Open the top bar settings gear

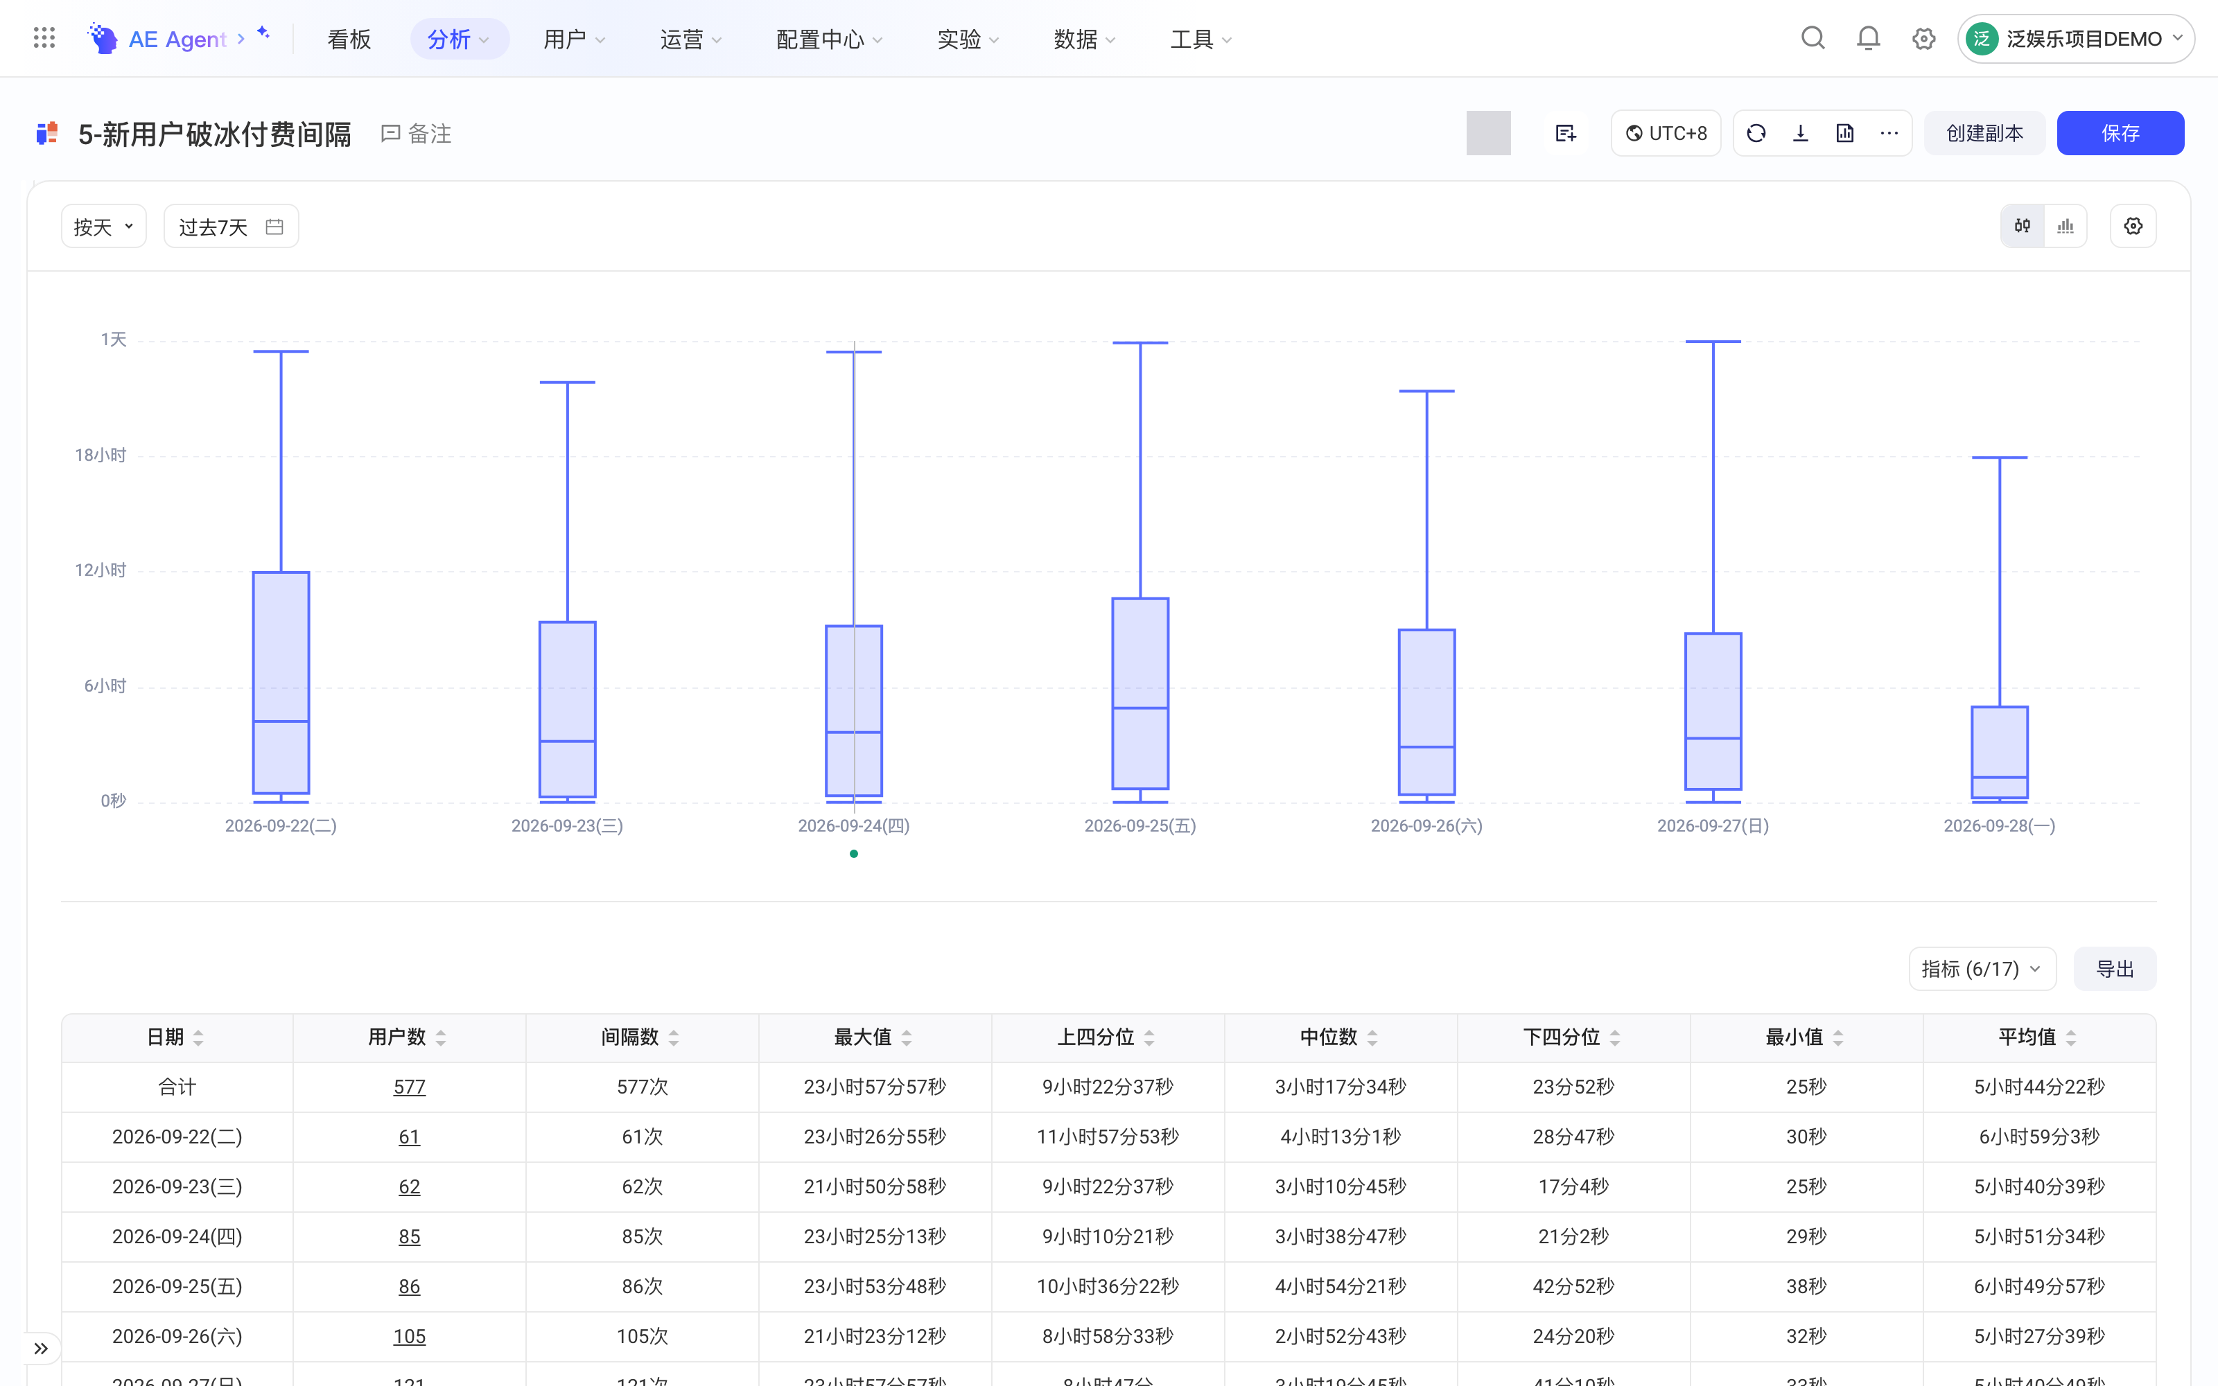pyautogui.click(x=1923, y=39)
